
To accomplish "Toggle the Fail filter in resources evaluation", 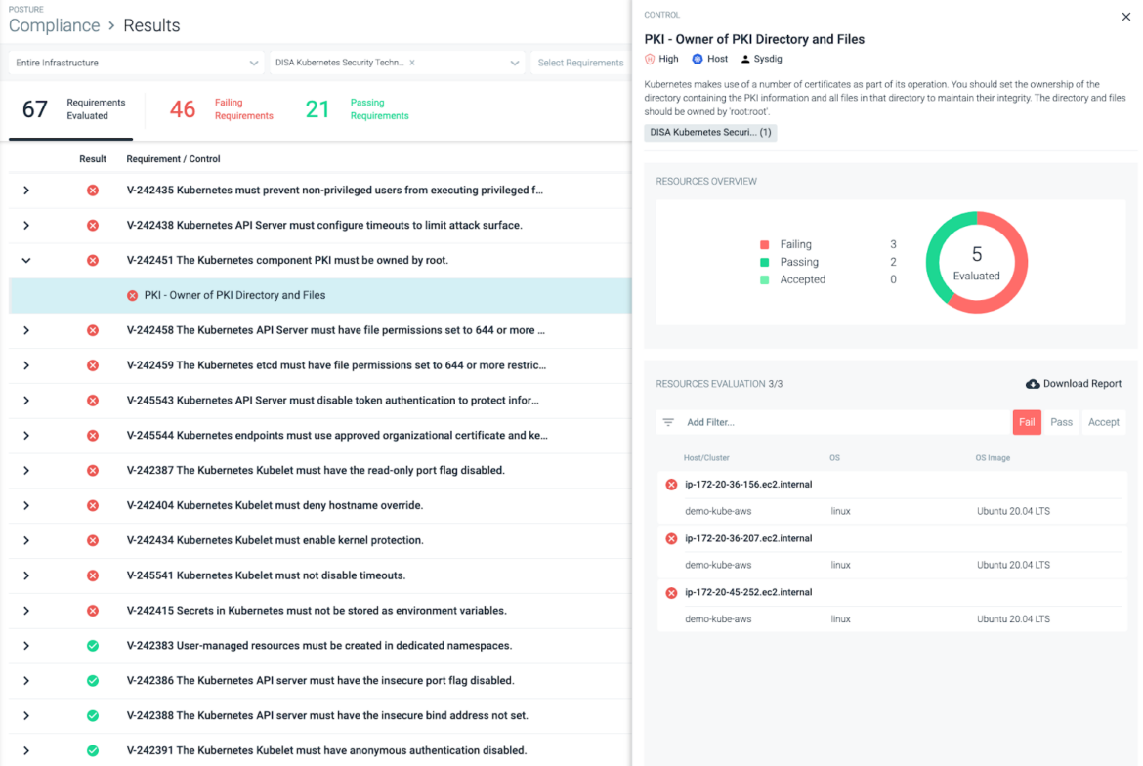I will (1027, 421).
